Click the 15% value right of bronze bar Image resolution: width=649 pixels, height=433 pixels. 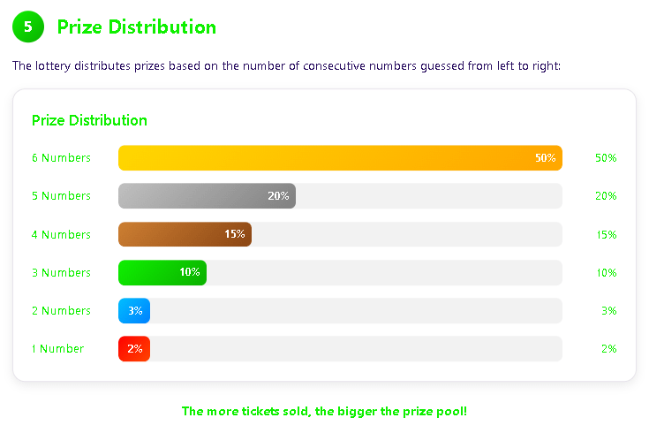tap(606, 234)
